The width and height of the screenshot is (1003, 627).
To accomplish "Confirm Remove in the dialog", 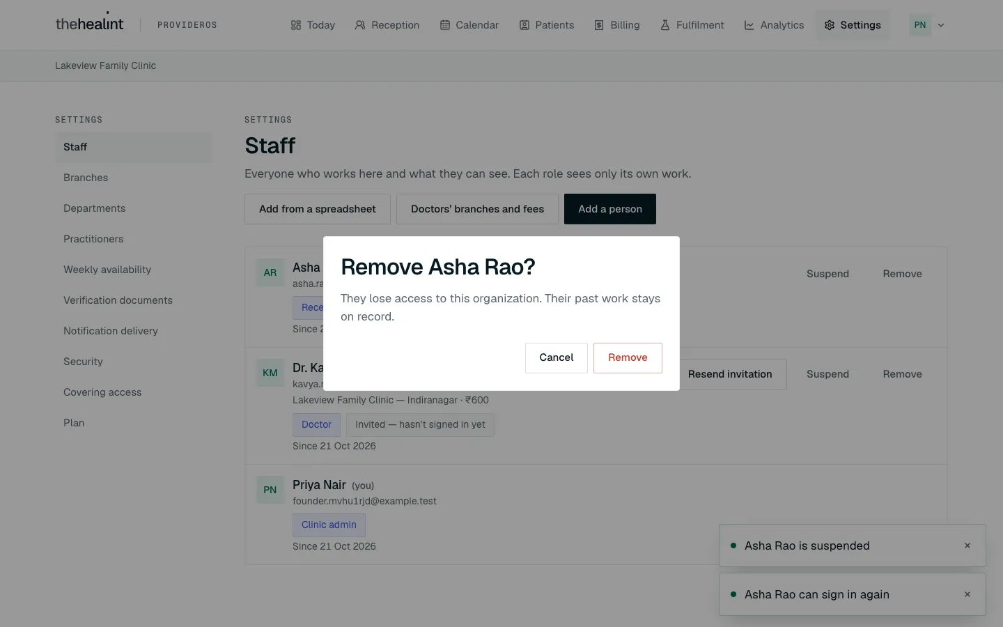I will pos(628,357).
